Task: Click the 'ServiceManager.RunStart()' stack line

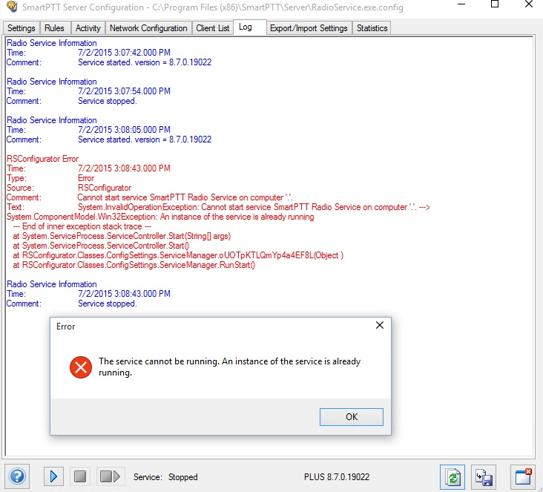Action: pyautogui.click(x=134, y=266)
